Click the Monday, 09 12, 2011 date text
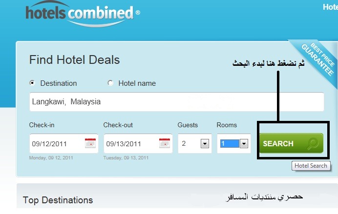 click(x=51, y=158)
